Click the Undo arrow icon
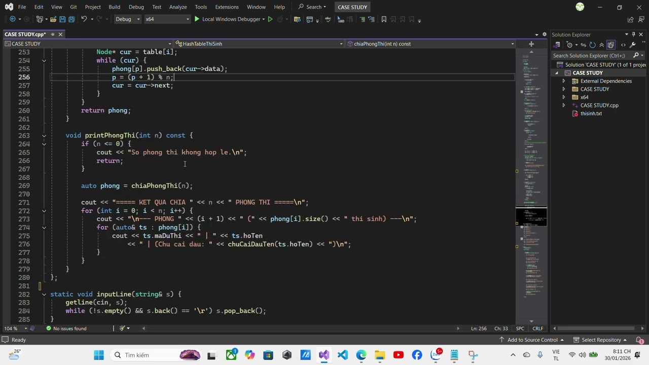The height and width of the screenshot is (365, 649). tap(84, 19)
